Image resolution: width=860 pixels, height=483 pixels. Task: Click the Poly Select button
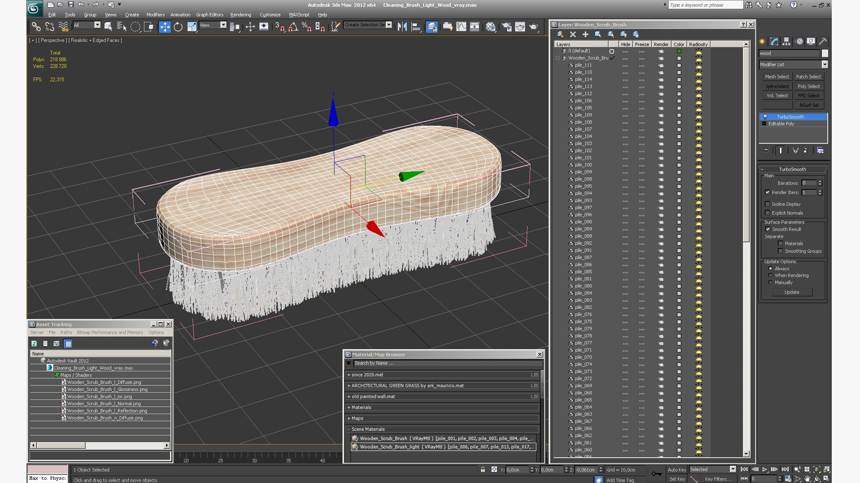click(x=808, y=86)
